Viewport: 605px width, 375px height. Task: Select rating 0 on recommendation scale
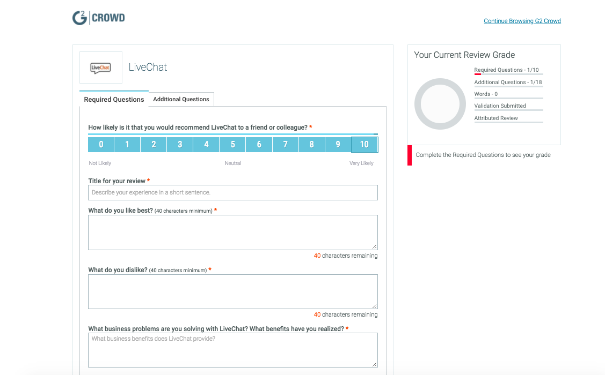coord(101,145)
